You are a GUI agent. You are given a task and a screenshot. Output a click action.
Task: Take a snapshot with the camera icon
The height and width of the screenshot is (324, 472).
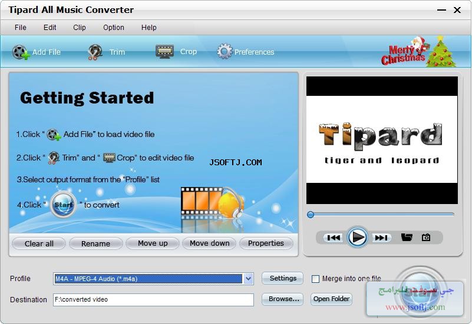tap(425, 237)
